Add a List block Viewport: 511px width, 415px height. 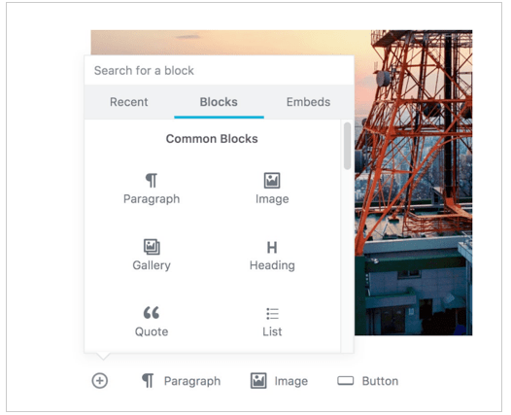pyautogui.click(x=272, y=322)
